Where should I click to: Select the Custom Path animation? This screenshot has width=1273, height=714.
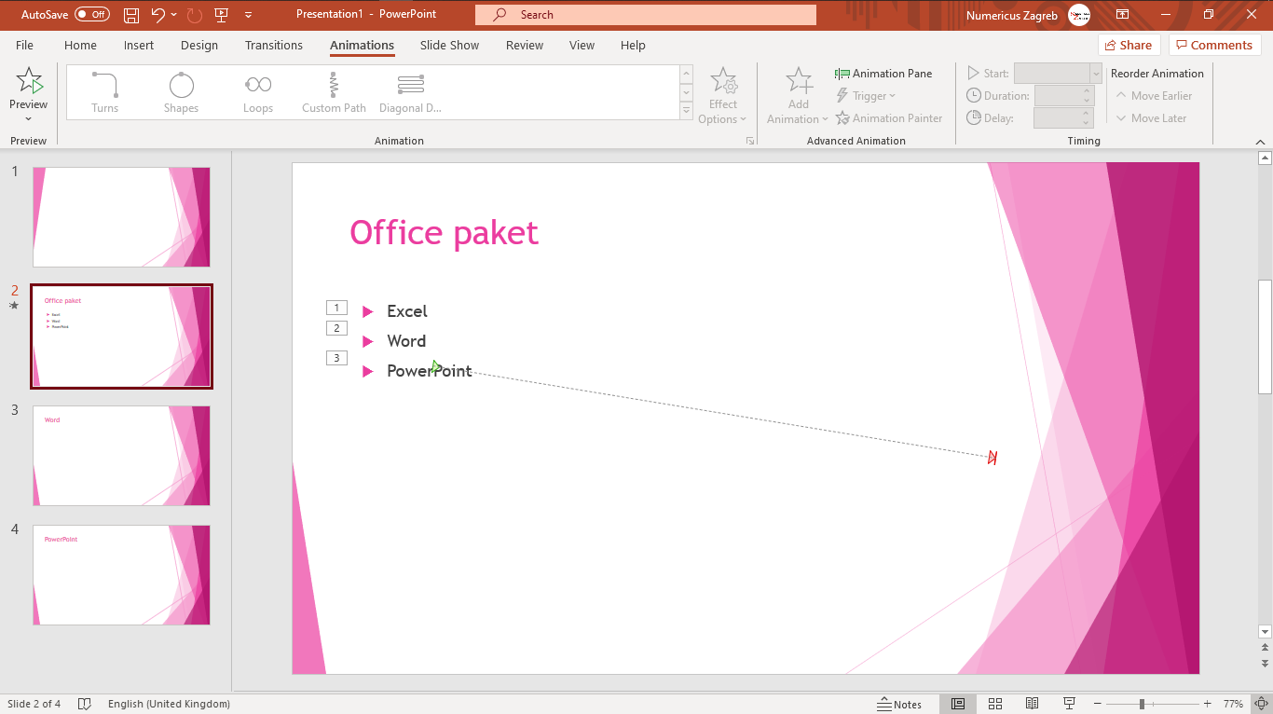pos(334,90)
